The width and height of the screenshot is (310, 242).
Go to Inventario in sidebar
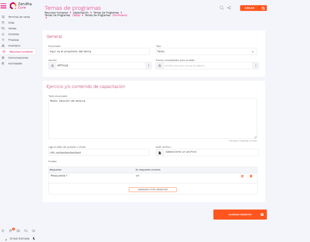tap(14, 46)
